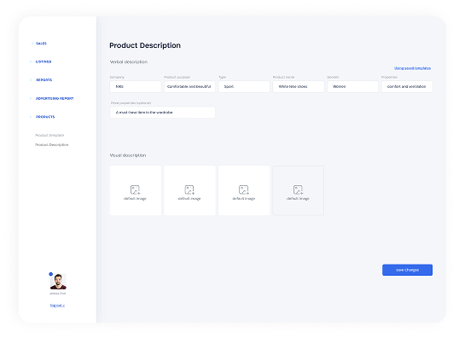Click the user profile avatar photo
Screen dimensions: 459x338
pos(58,282)
